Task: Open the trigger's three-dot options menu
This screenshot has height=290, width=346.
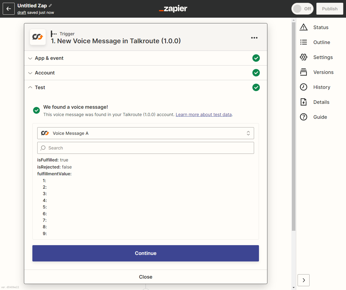Action: 254,38
